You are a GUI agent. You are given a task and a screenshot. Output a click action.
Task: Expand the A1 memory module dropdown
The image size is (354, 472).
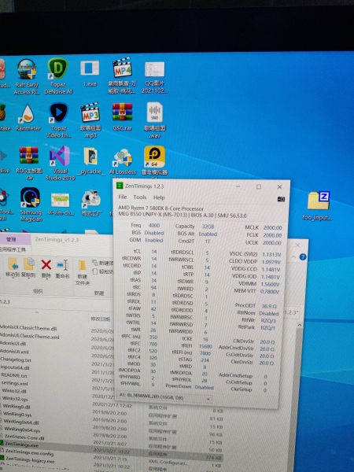[208, 399]
